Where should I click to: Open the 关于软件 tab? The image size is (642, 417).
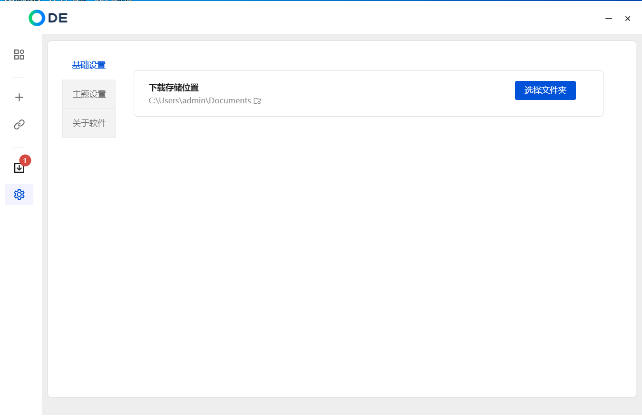click(89, 123)
